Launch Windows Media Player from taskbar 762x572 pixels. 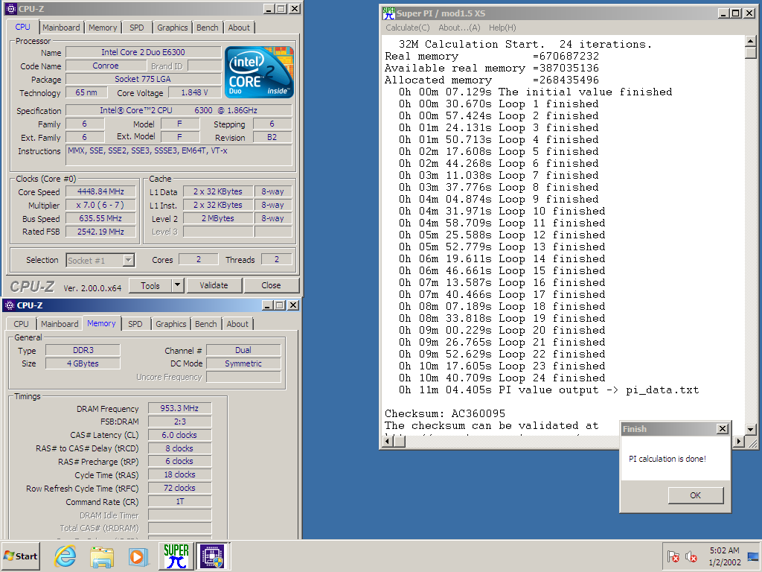point(138,556)
